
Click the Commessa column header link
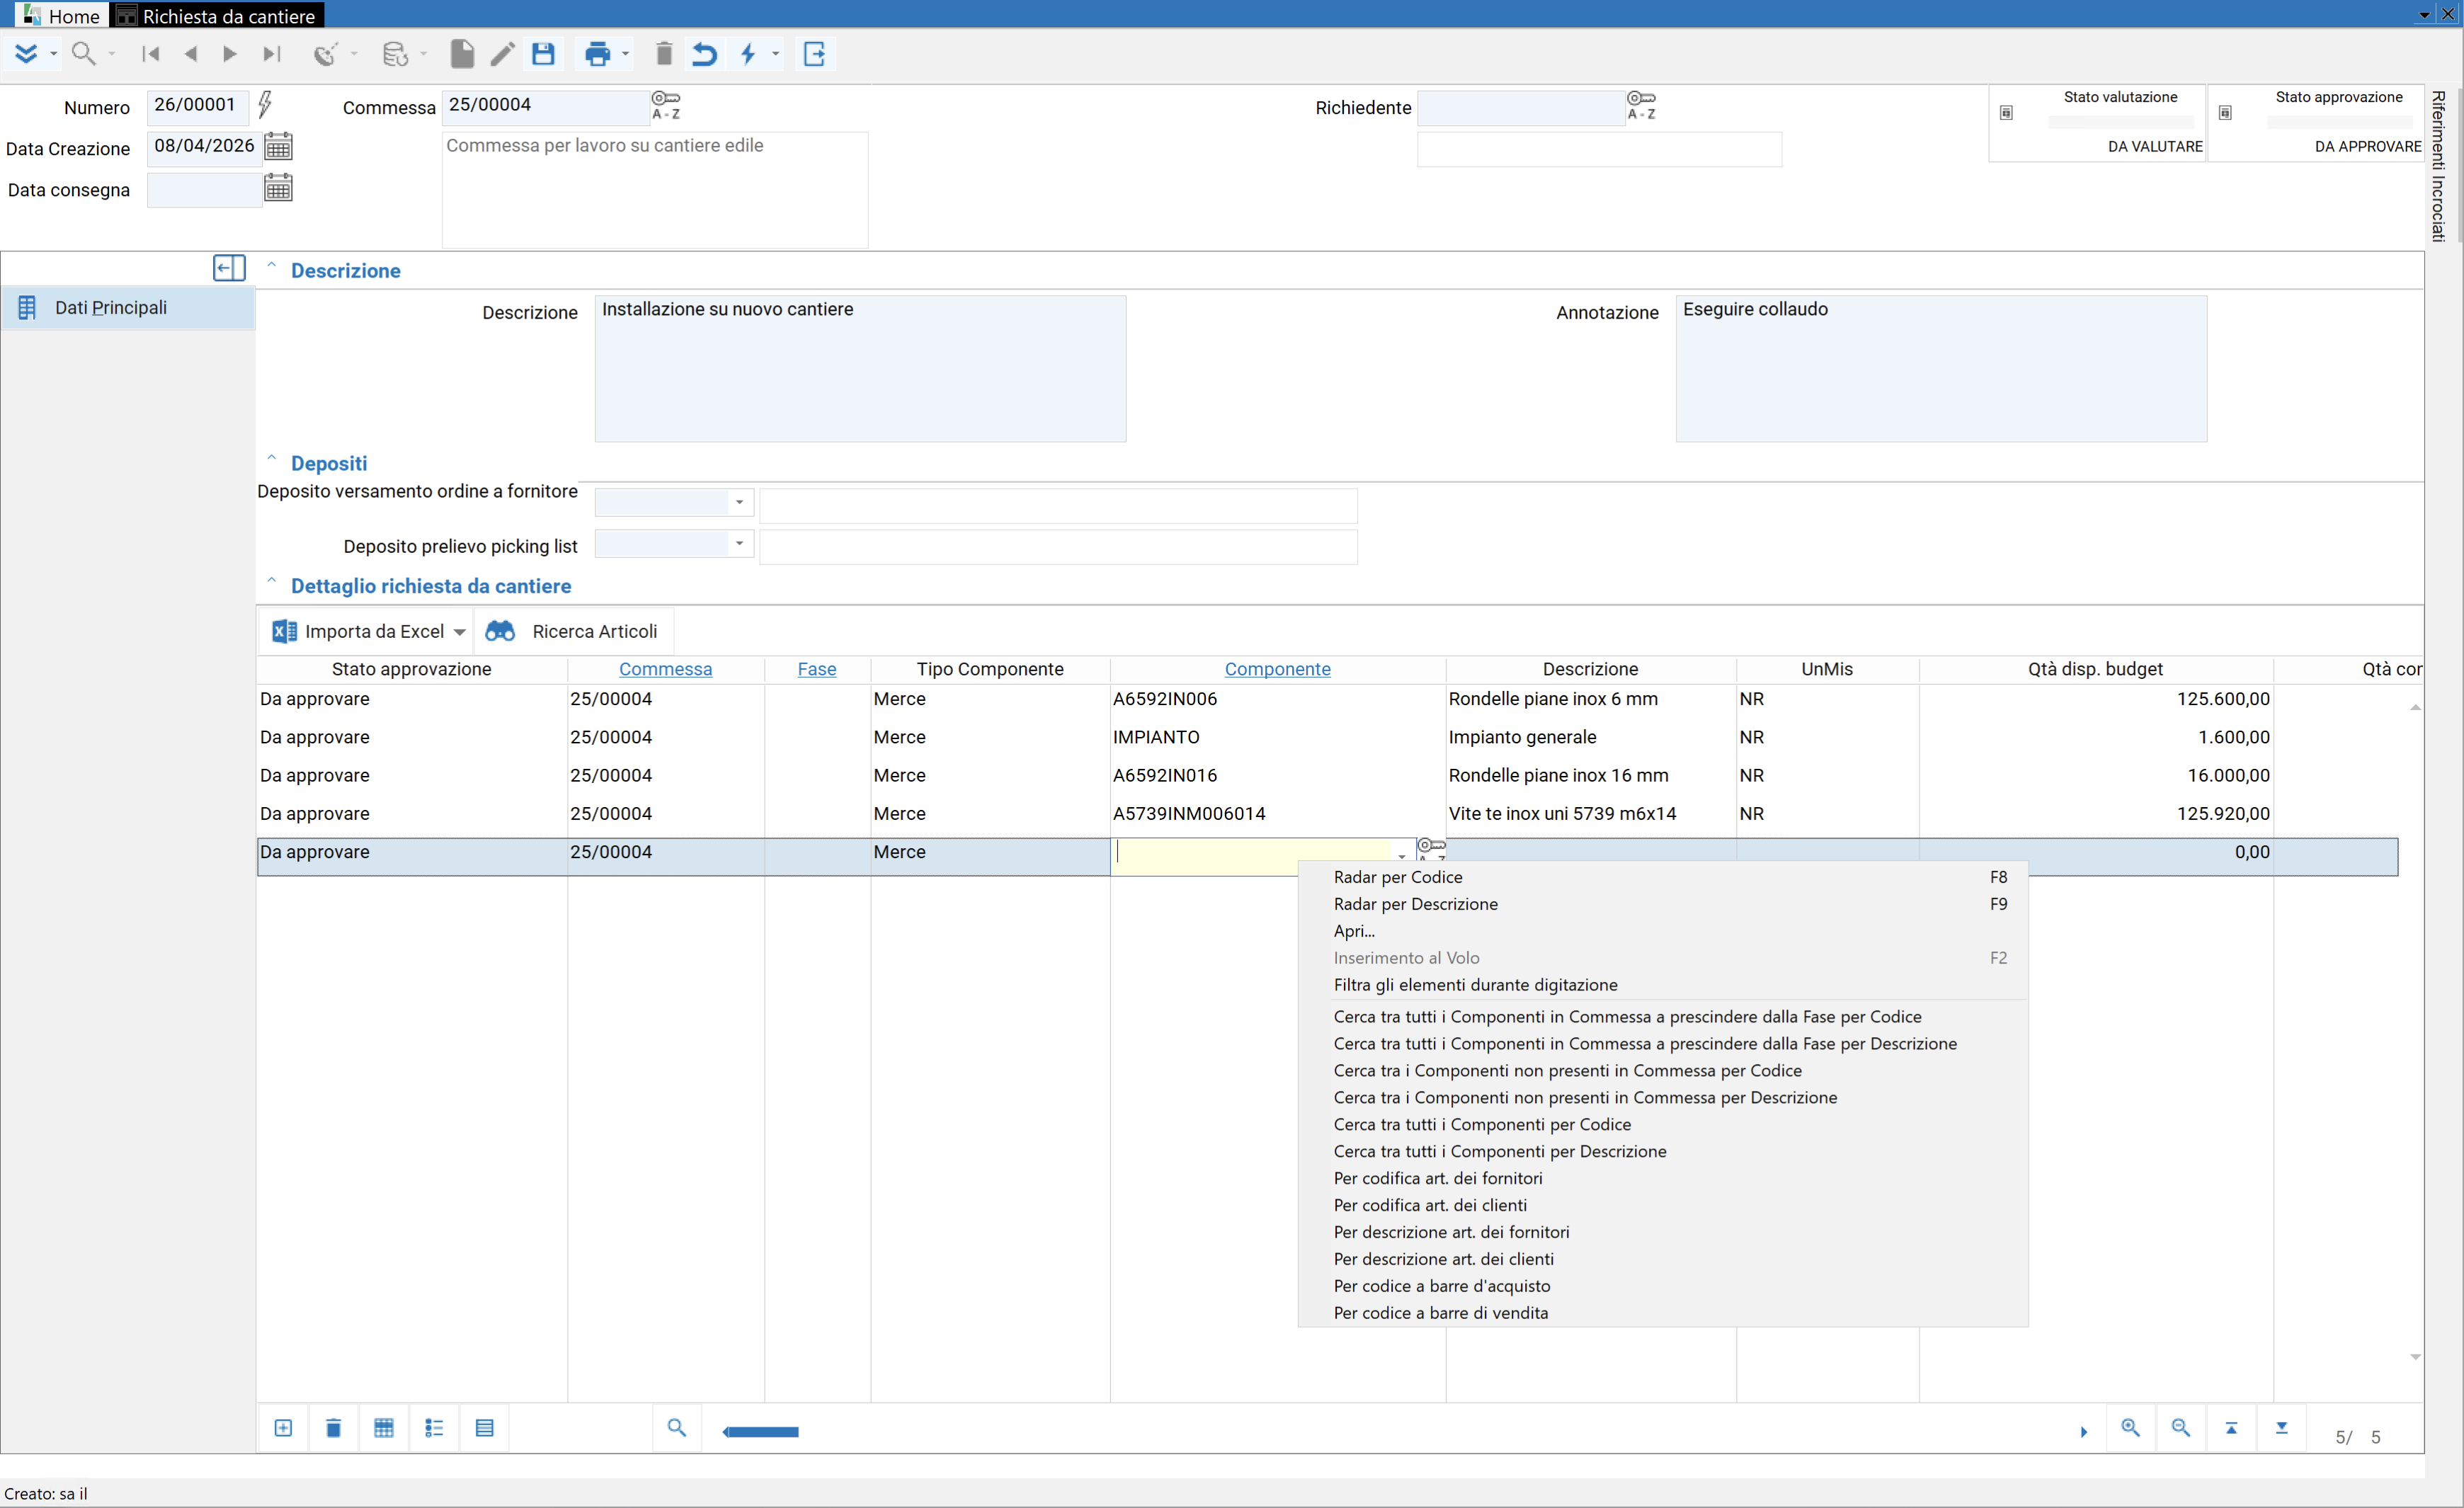[x=666, y=669]
